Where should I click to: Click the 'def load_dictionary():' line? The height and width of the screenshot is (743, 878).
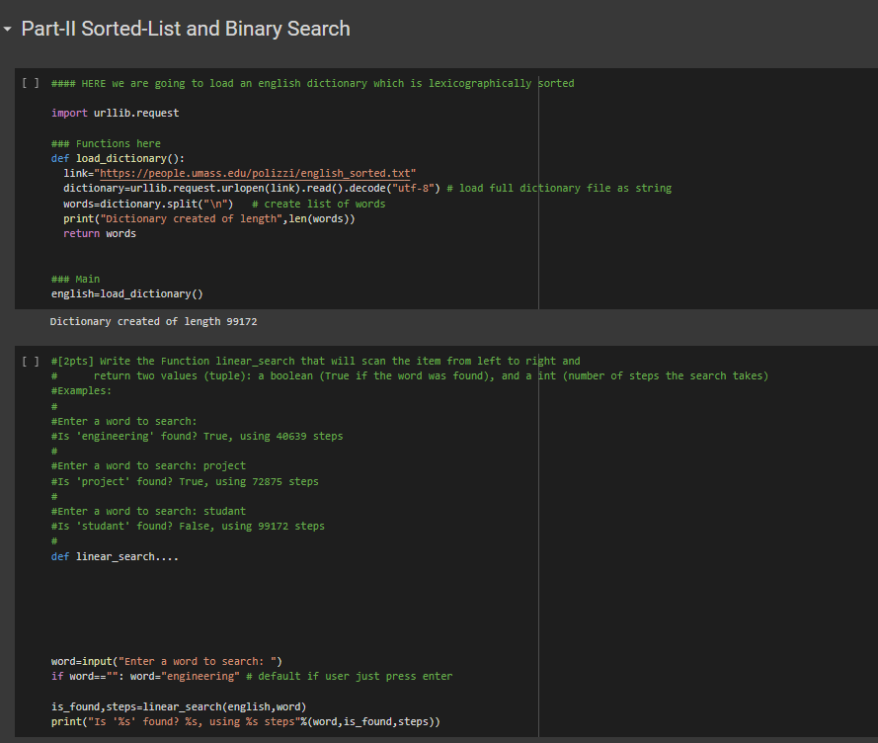118,158
